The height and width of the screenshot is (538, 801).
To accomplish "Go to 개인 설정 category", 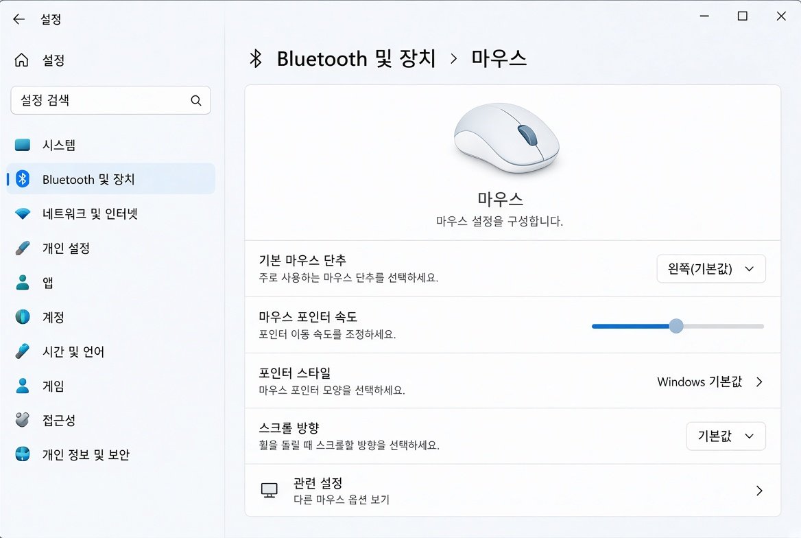I will (x=110, y=248).
